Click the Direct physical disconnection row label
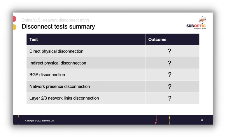This screenshot has height=137, width=226. click(56, 51)
